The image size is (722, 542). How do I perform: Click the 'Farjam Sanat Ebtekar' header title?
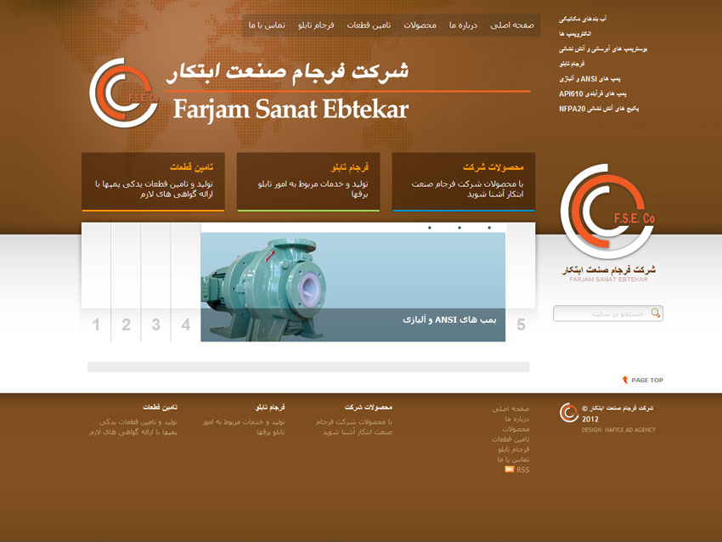pyautogui.click(x=291, y=110)
